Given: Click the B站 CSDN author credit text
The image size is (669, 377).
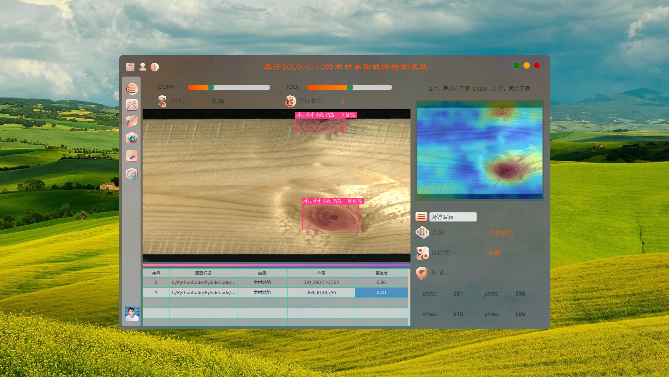Looking at the screenshot, I should 479,89.
